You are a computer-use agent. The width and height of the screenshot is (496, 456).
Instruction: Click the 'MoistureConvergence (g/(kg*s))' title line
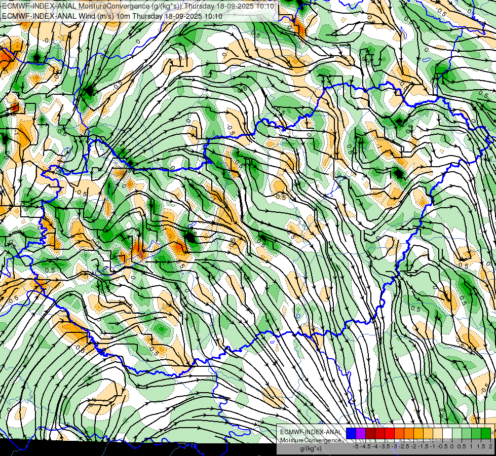138,6
